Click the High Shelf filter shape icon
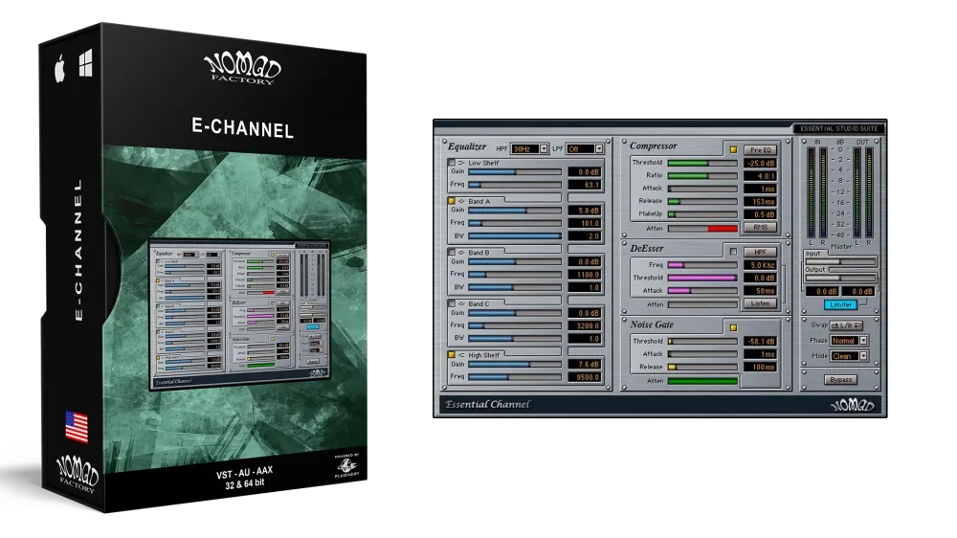957x538 pixels. (x=462, y=355)
